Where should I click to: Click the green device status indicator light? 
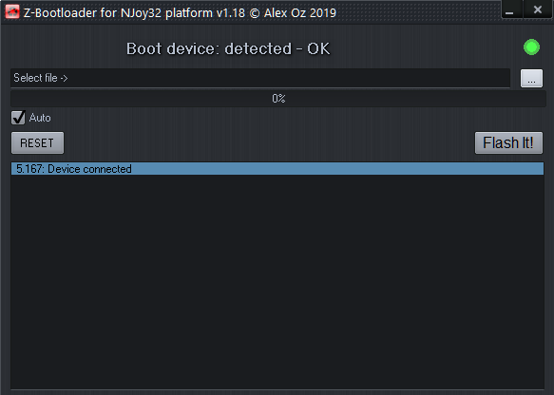pos(531,47)
